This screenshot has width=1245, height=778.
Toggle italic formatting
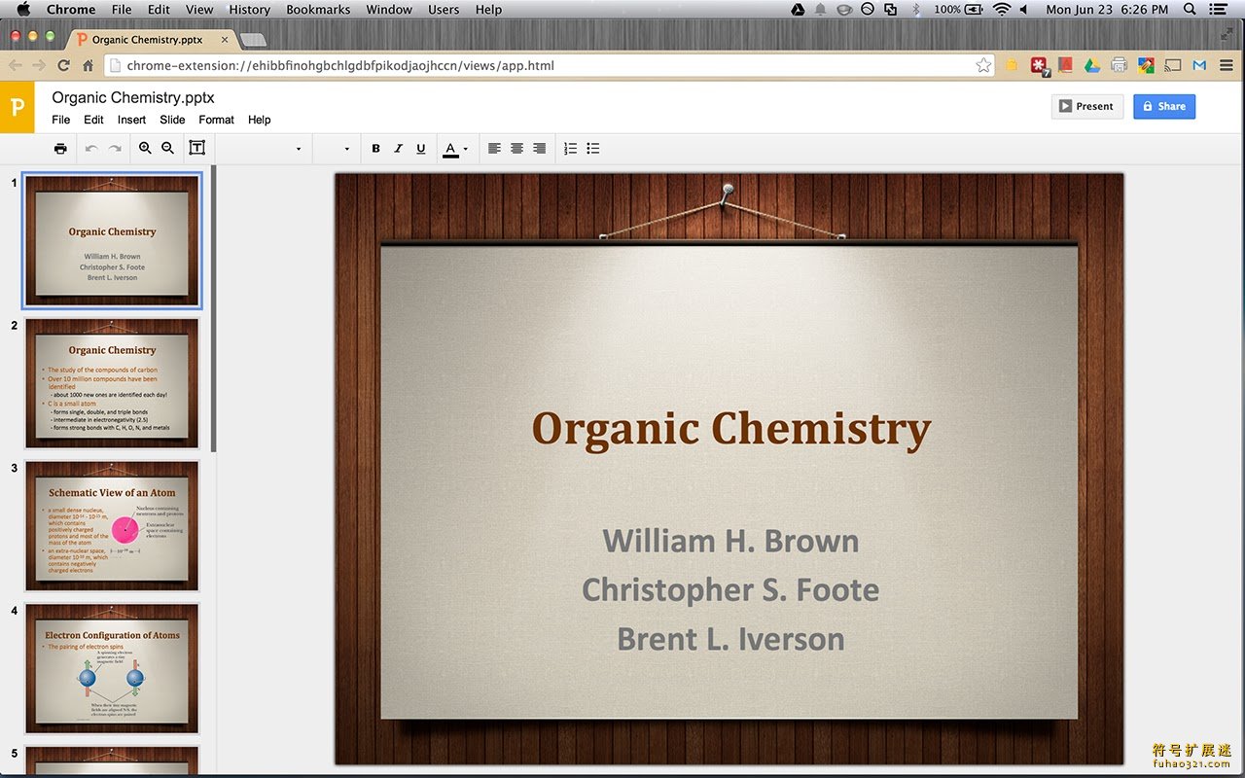[398, 149]
